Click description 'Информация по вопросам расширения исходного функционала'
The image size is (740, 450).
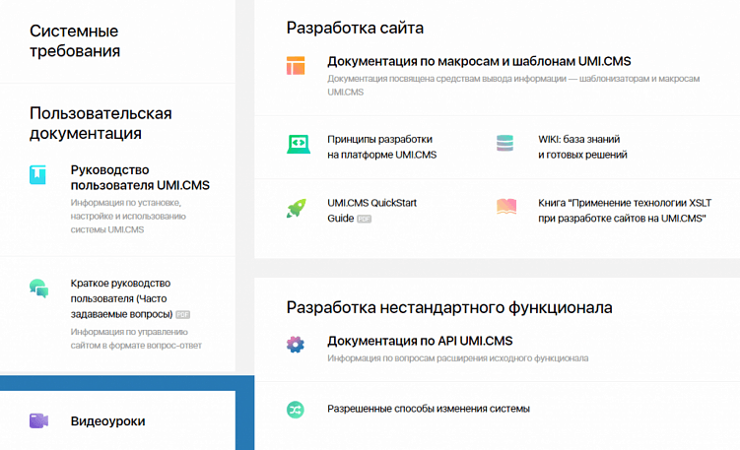(x=458, y=358)
